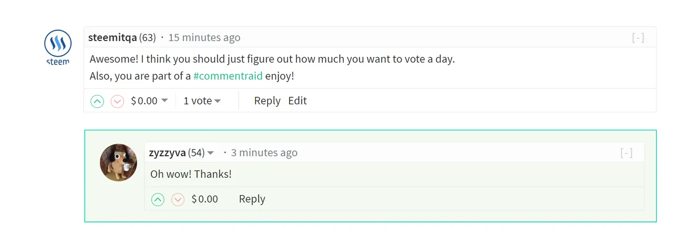Image resolution: width=673 pixels, height=233 pixels.
Task: Upvote steemitqa's comment
Action: 97,101
